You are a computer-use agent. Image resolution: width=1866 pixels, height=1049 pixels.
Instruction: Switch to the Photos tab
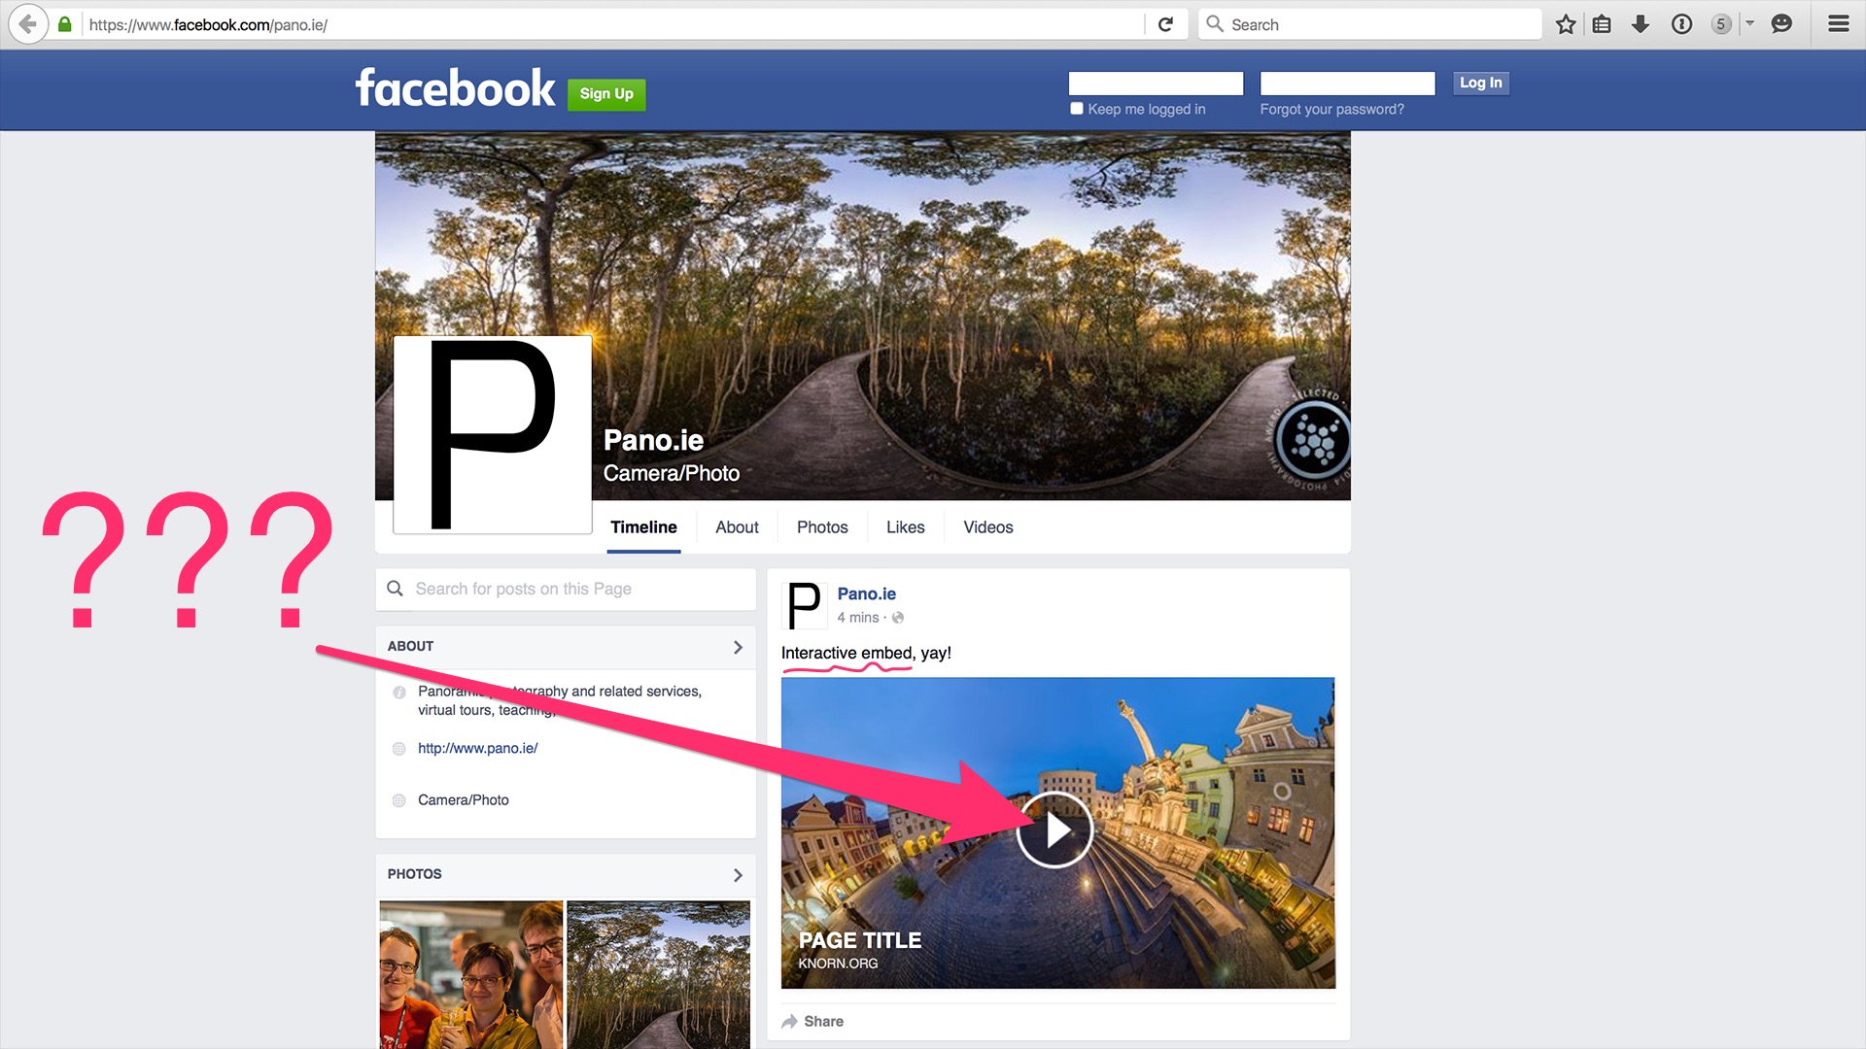tap(822, 527)
